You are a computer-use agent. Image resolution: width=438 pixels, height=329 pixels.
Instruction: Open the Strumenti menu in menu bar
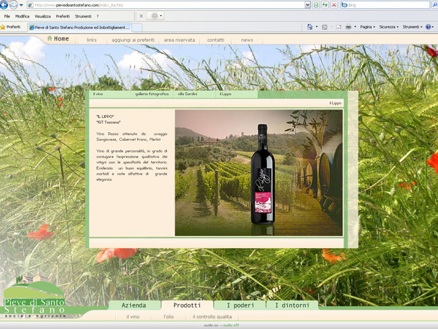(83, 16)
